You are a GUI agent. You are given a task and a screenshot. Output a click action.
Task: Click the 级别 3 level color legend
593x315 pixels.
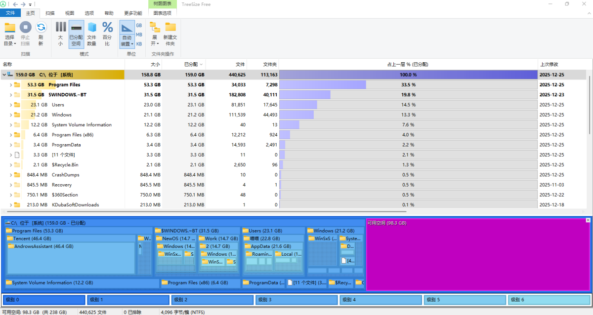point(296,300)
